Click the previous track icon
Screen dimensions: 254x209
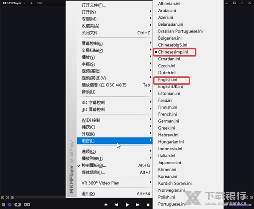[116, 205]
